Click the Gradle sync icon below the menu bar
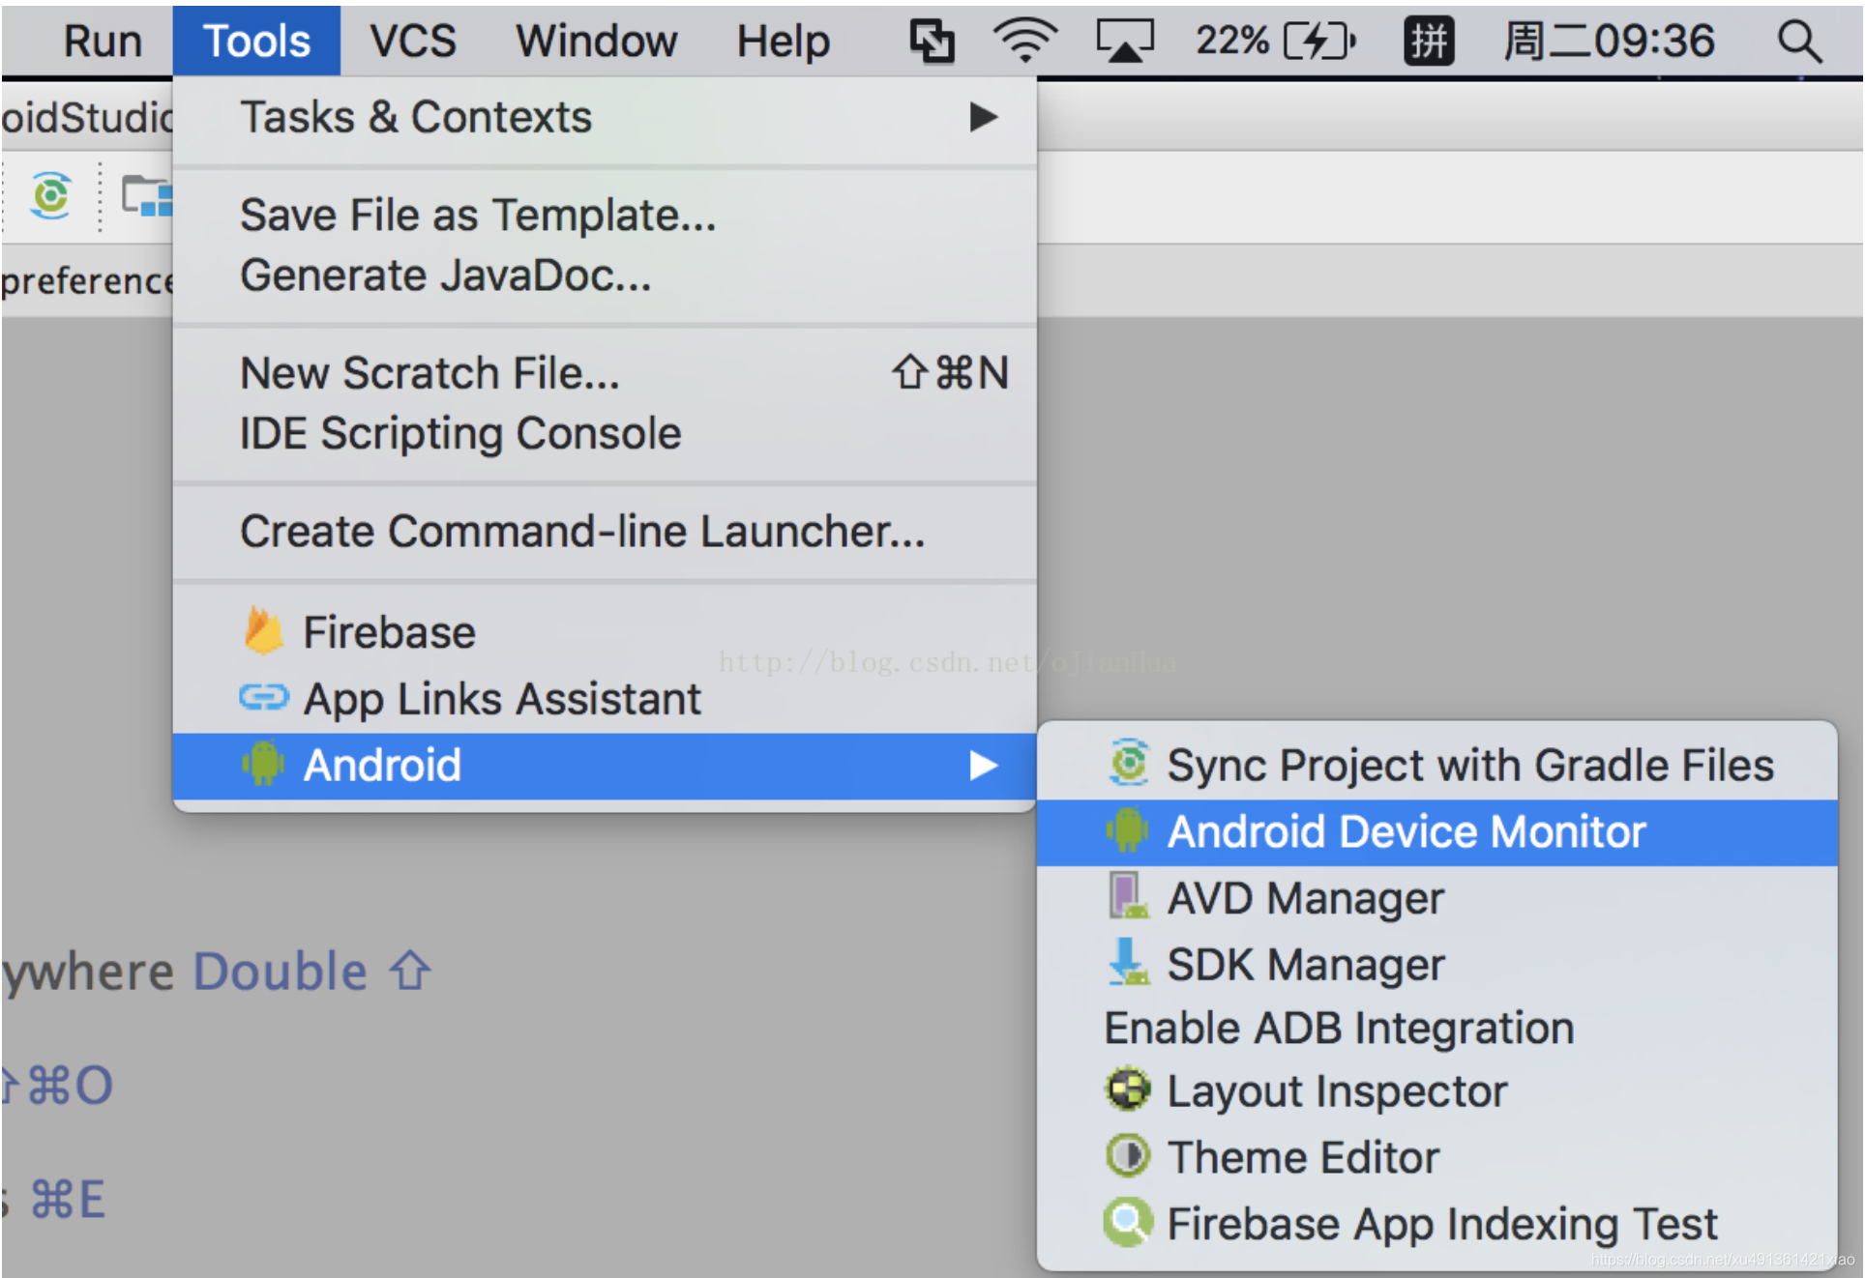The height and width of the screenshot is (1278, 1865). (50, 195)
